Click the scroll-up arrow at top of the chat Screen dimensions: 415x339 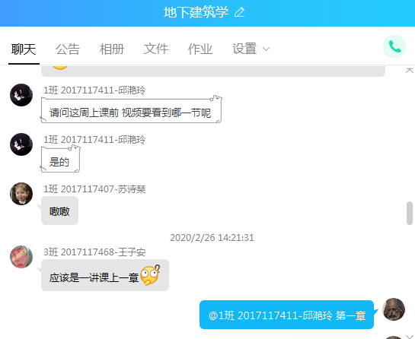point(410,71)
